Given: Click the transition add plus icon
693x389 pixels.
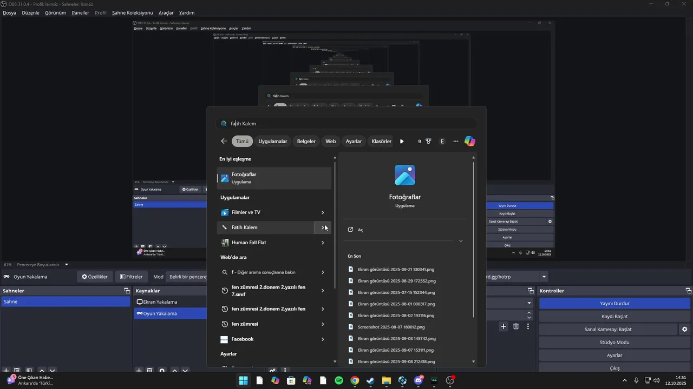Looking at the screenshot, I should 504,326.
